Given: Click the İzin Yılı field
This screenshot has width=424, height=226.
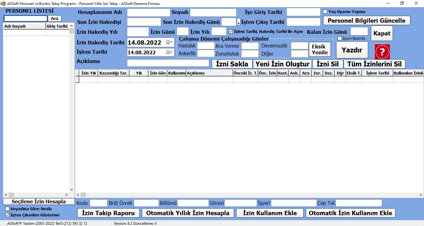Looking at the screenshot, I should pyautogui.click(x=219, y=32).
